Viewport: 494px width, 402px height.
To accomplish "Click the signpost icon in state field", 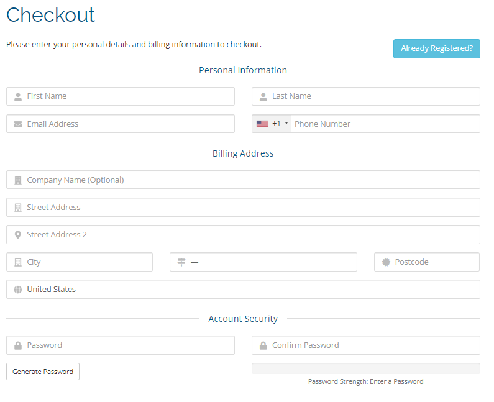I will click(181, 262).
